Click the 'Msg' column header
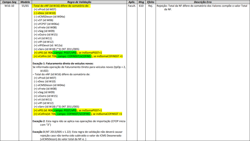The height and width of the screenshot is (141, 250). pyautogui.click(x=141, y=2)
